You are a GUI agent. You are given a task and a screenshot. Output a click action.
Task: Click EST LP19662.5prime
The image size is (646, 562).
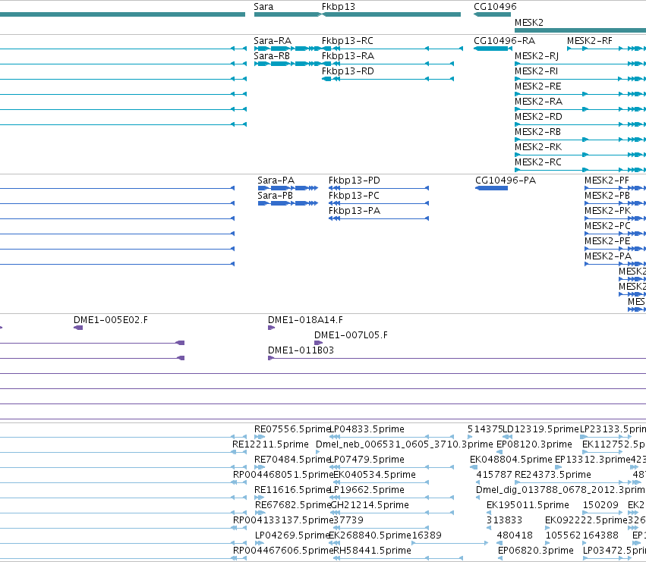pyautogui.click(x=392, y=498)
